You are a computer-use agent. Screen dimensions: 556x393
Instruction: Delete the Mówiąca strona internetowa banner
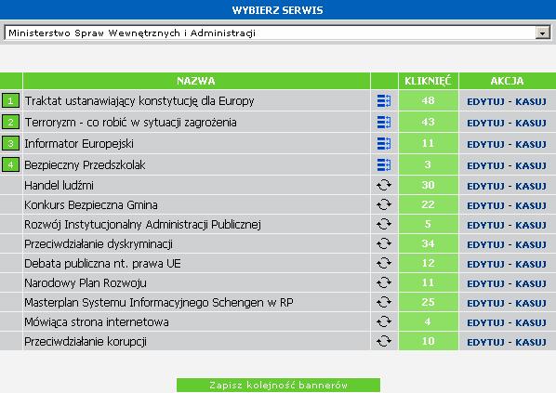tap(531, 322)
